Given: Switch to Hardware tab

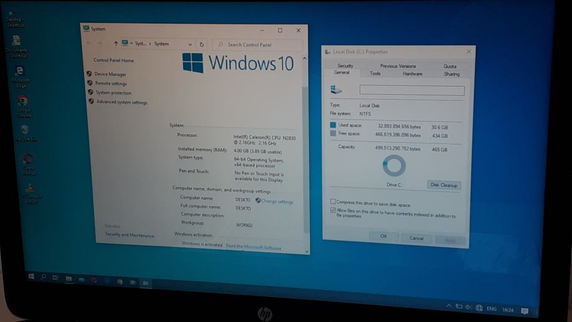Looking at the screenshot, I should [413, 73].
